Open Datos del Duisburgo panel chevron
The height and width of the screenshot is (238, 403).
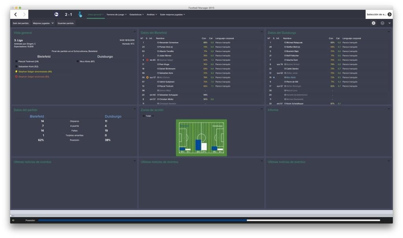coord(388,32)
